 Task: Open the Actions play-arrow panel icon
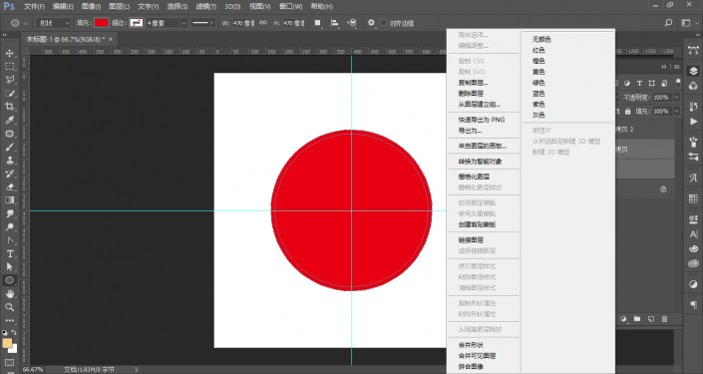(693, 122)
